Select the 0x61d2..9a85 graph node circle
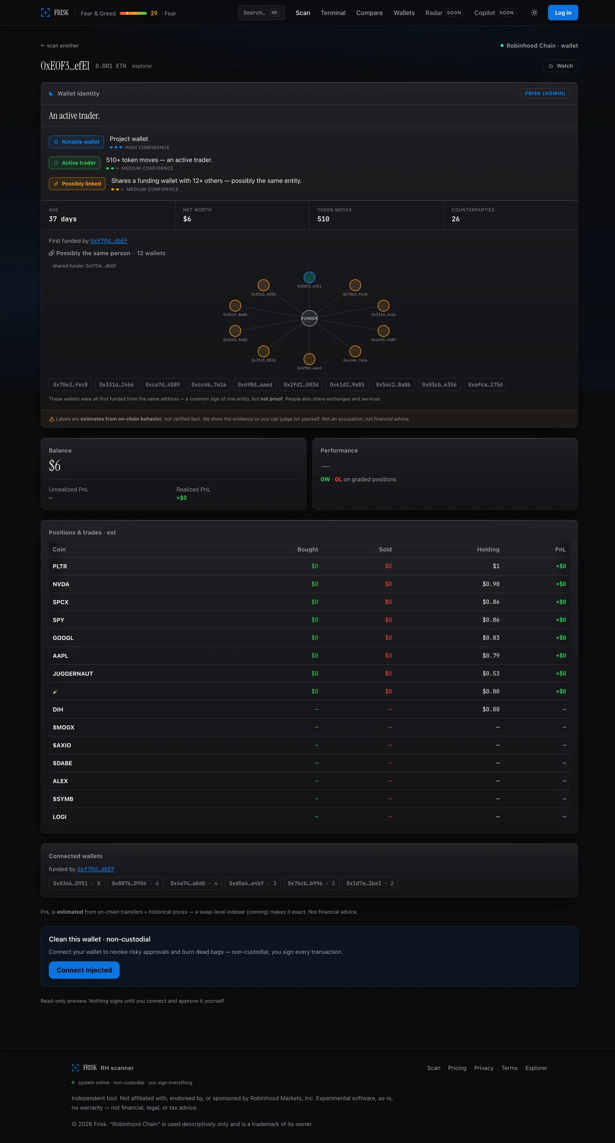 click(x=235, y=331)
